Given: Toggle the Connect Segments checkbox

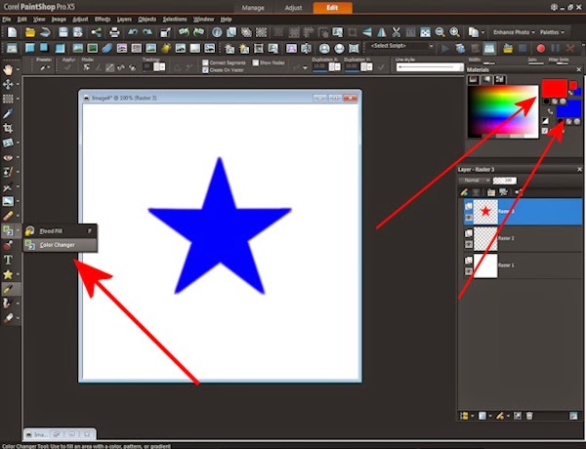Looking at the screenshot, I should pyautogui.click(x=205, y=62).
